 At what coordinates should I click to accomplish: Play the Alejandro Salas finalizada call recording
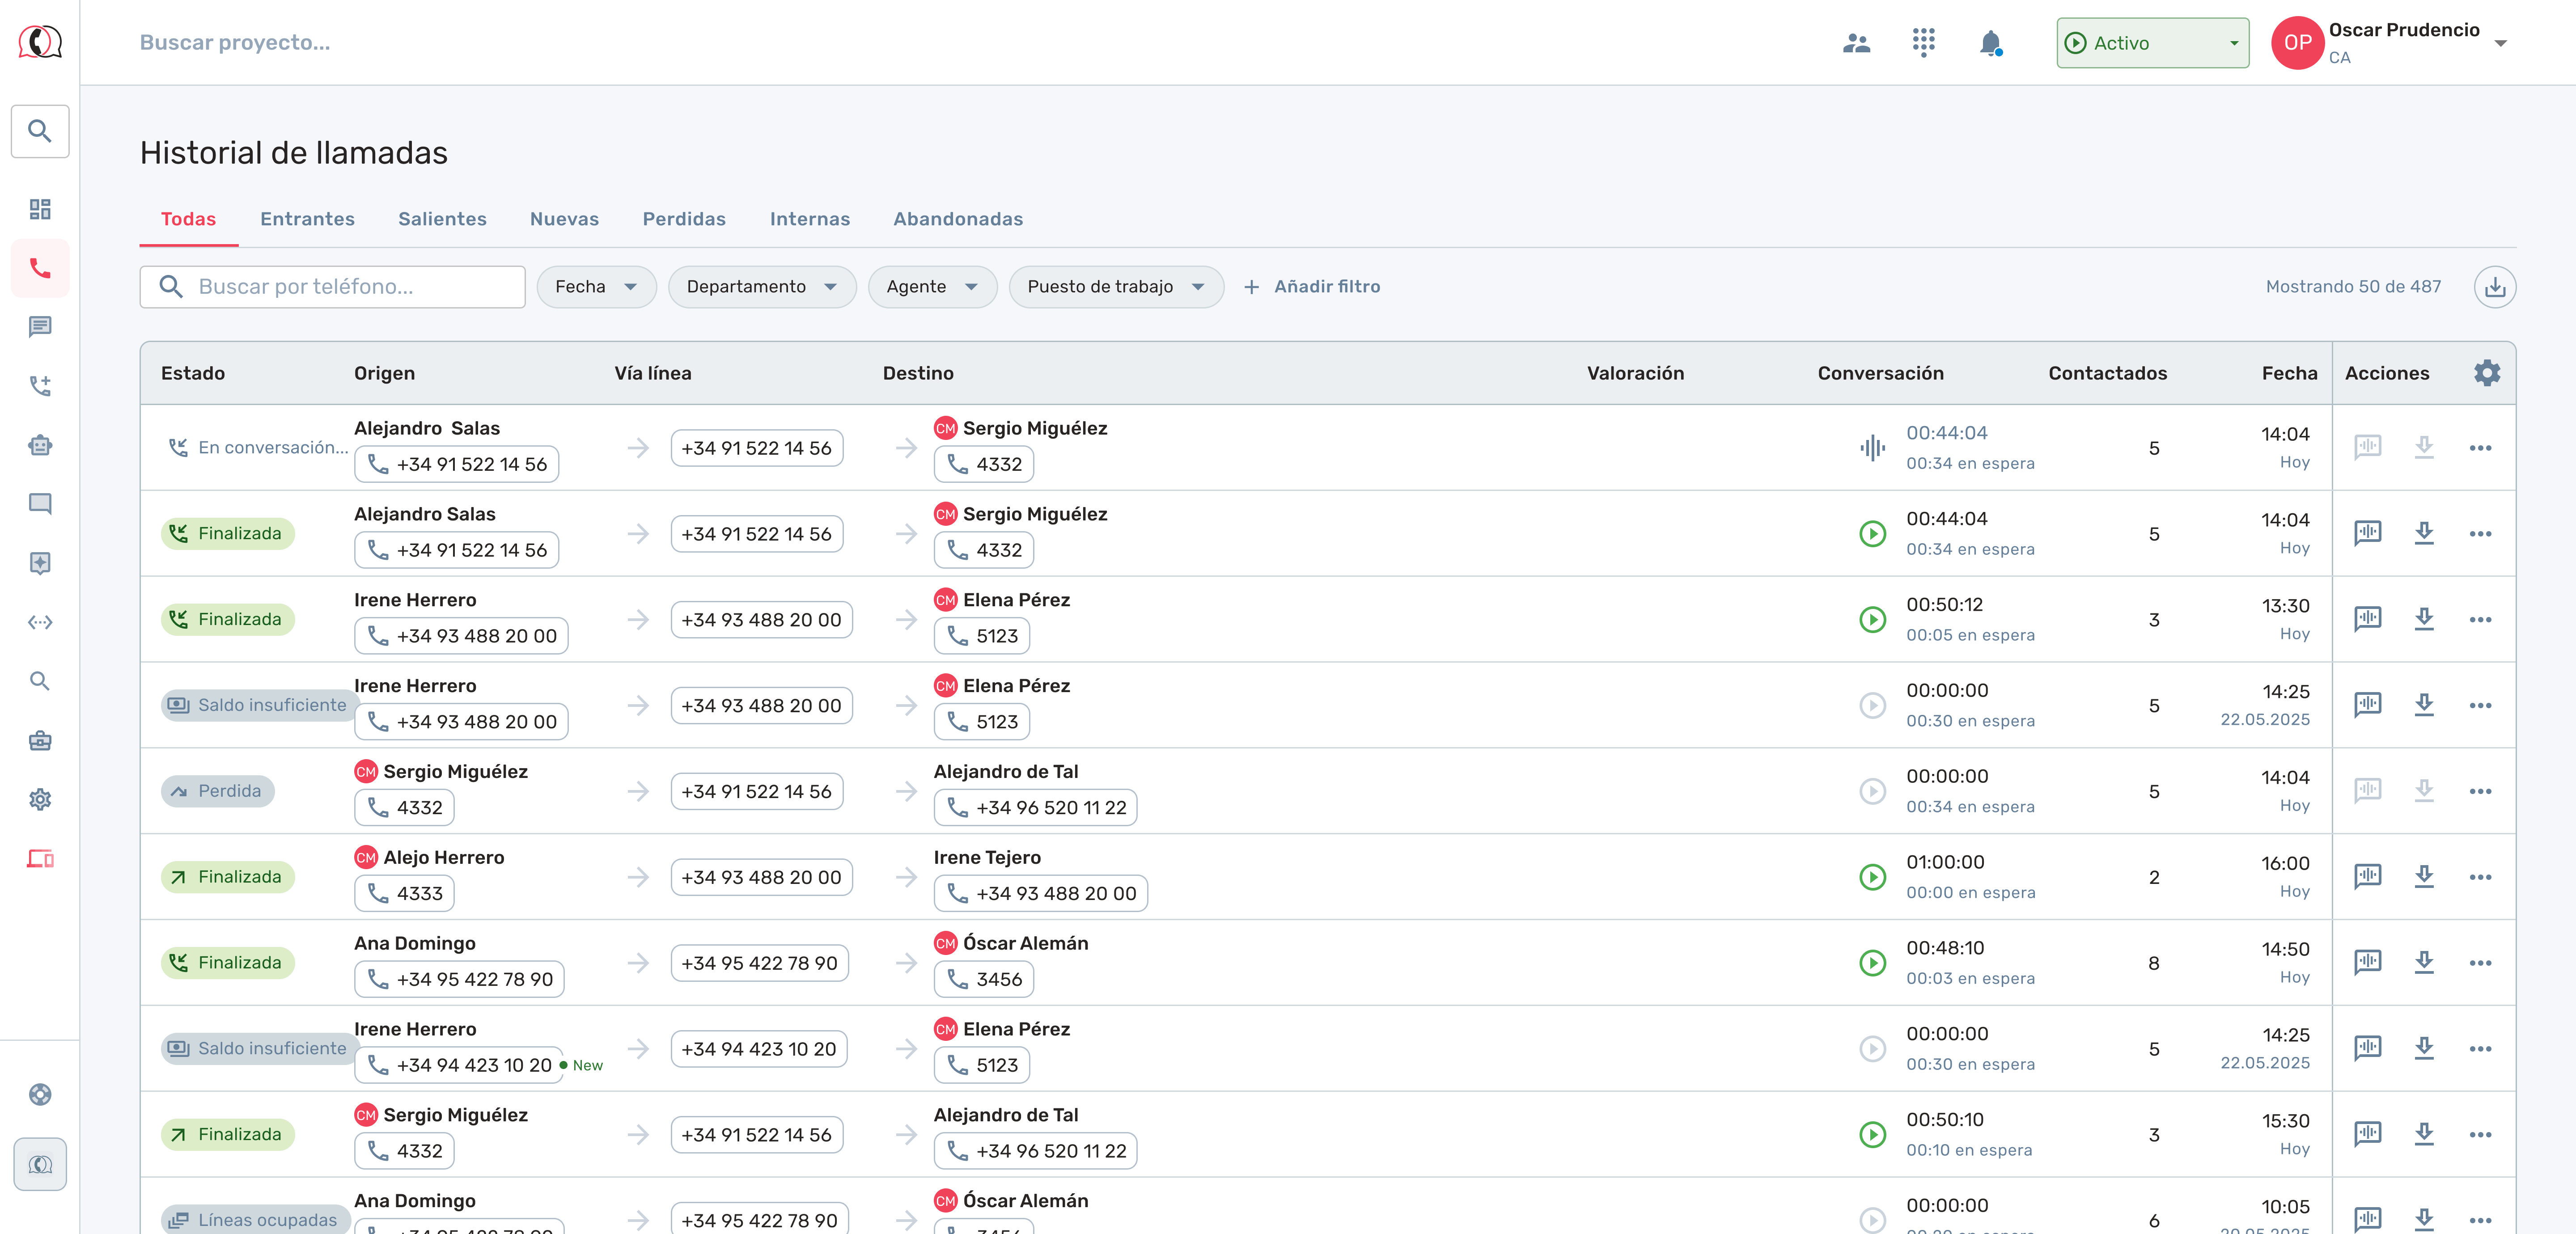(1872, 534)
